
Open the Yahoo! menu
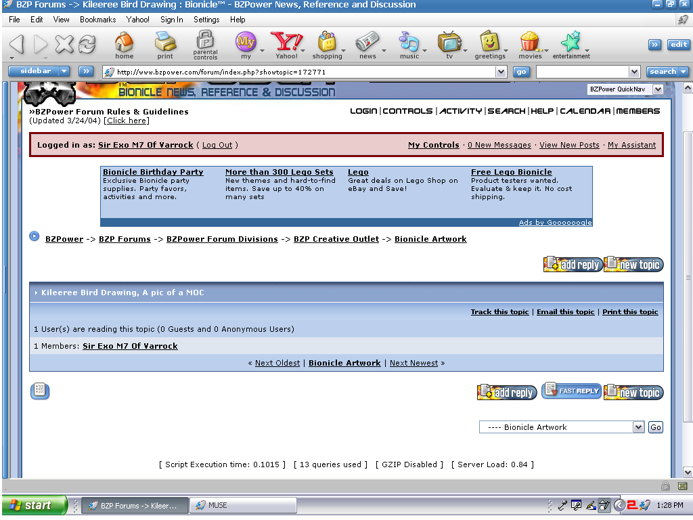[x=137, y=20]
